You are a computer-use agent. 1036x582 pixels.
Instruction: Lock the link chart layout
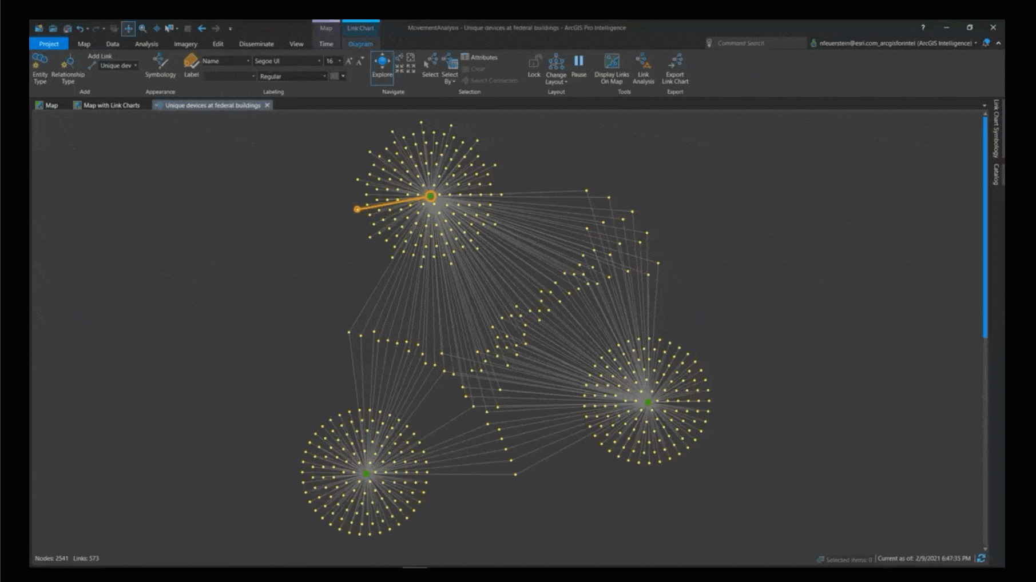coord(533,67)
